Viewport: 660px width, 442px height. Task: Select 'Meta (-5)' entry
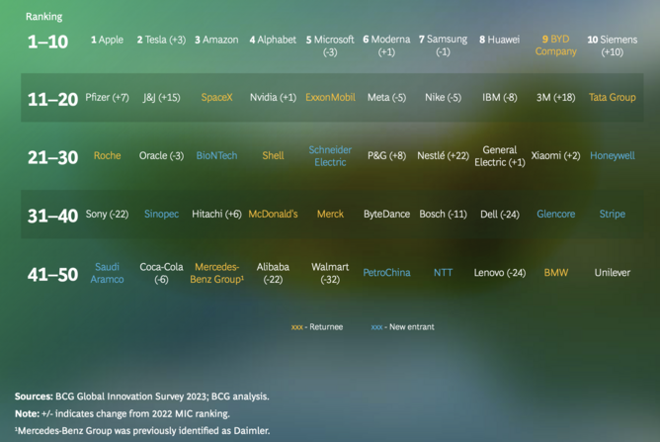click(x=386, y=97)
